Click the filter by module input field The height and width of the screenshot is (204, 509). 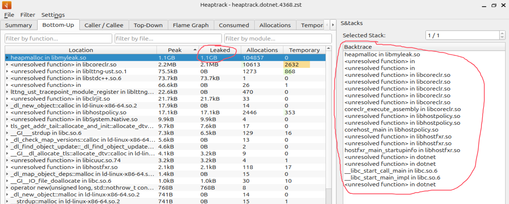(x=278, y=38)
